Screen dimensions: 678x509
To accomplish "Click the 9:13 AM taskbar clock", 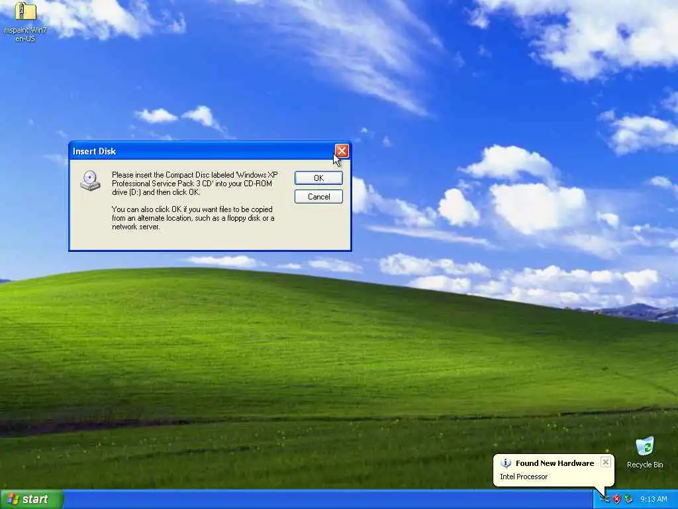I will pos(654,499).
